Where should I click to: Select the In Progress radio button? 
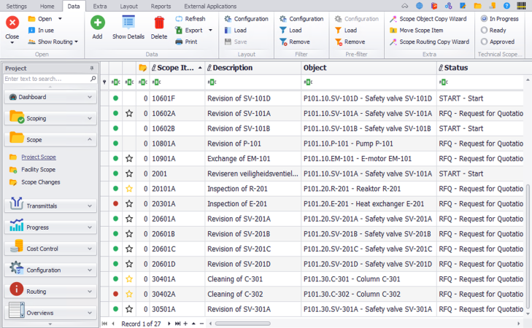coord(484,19)
